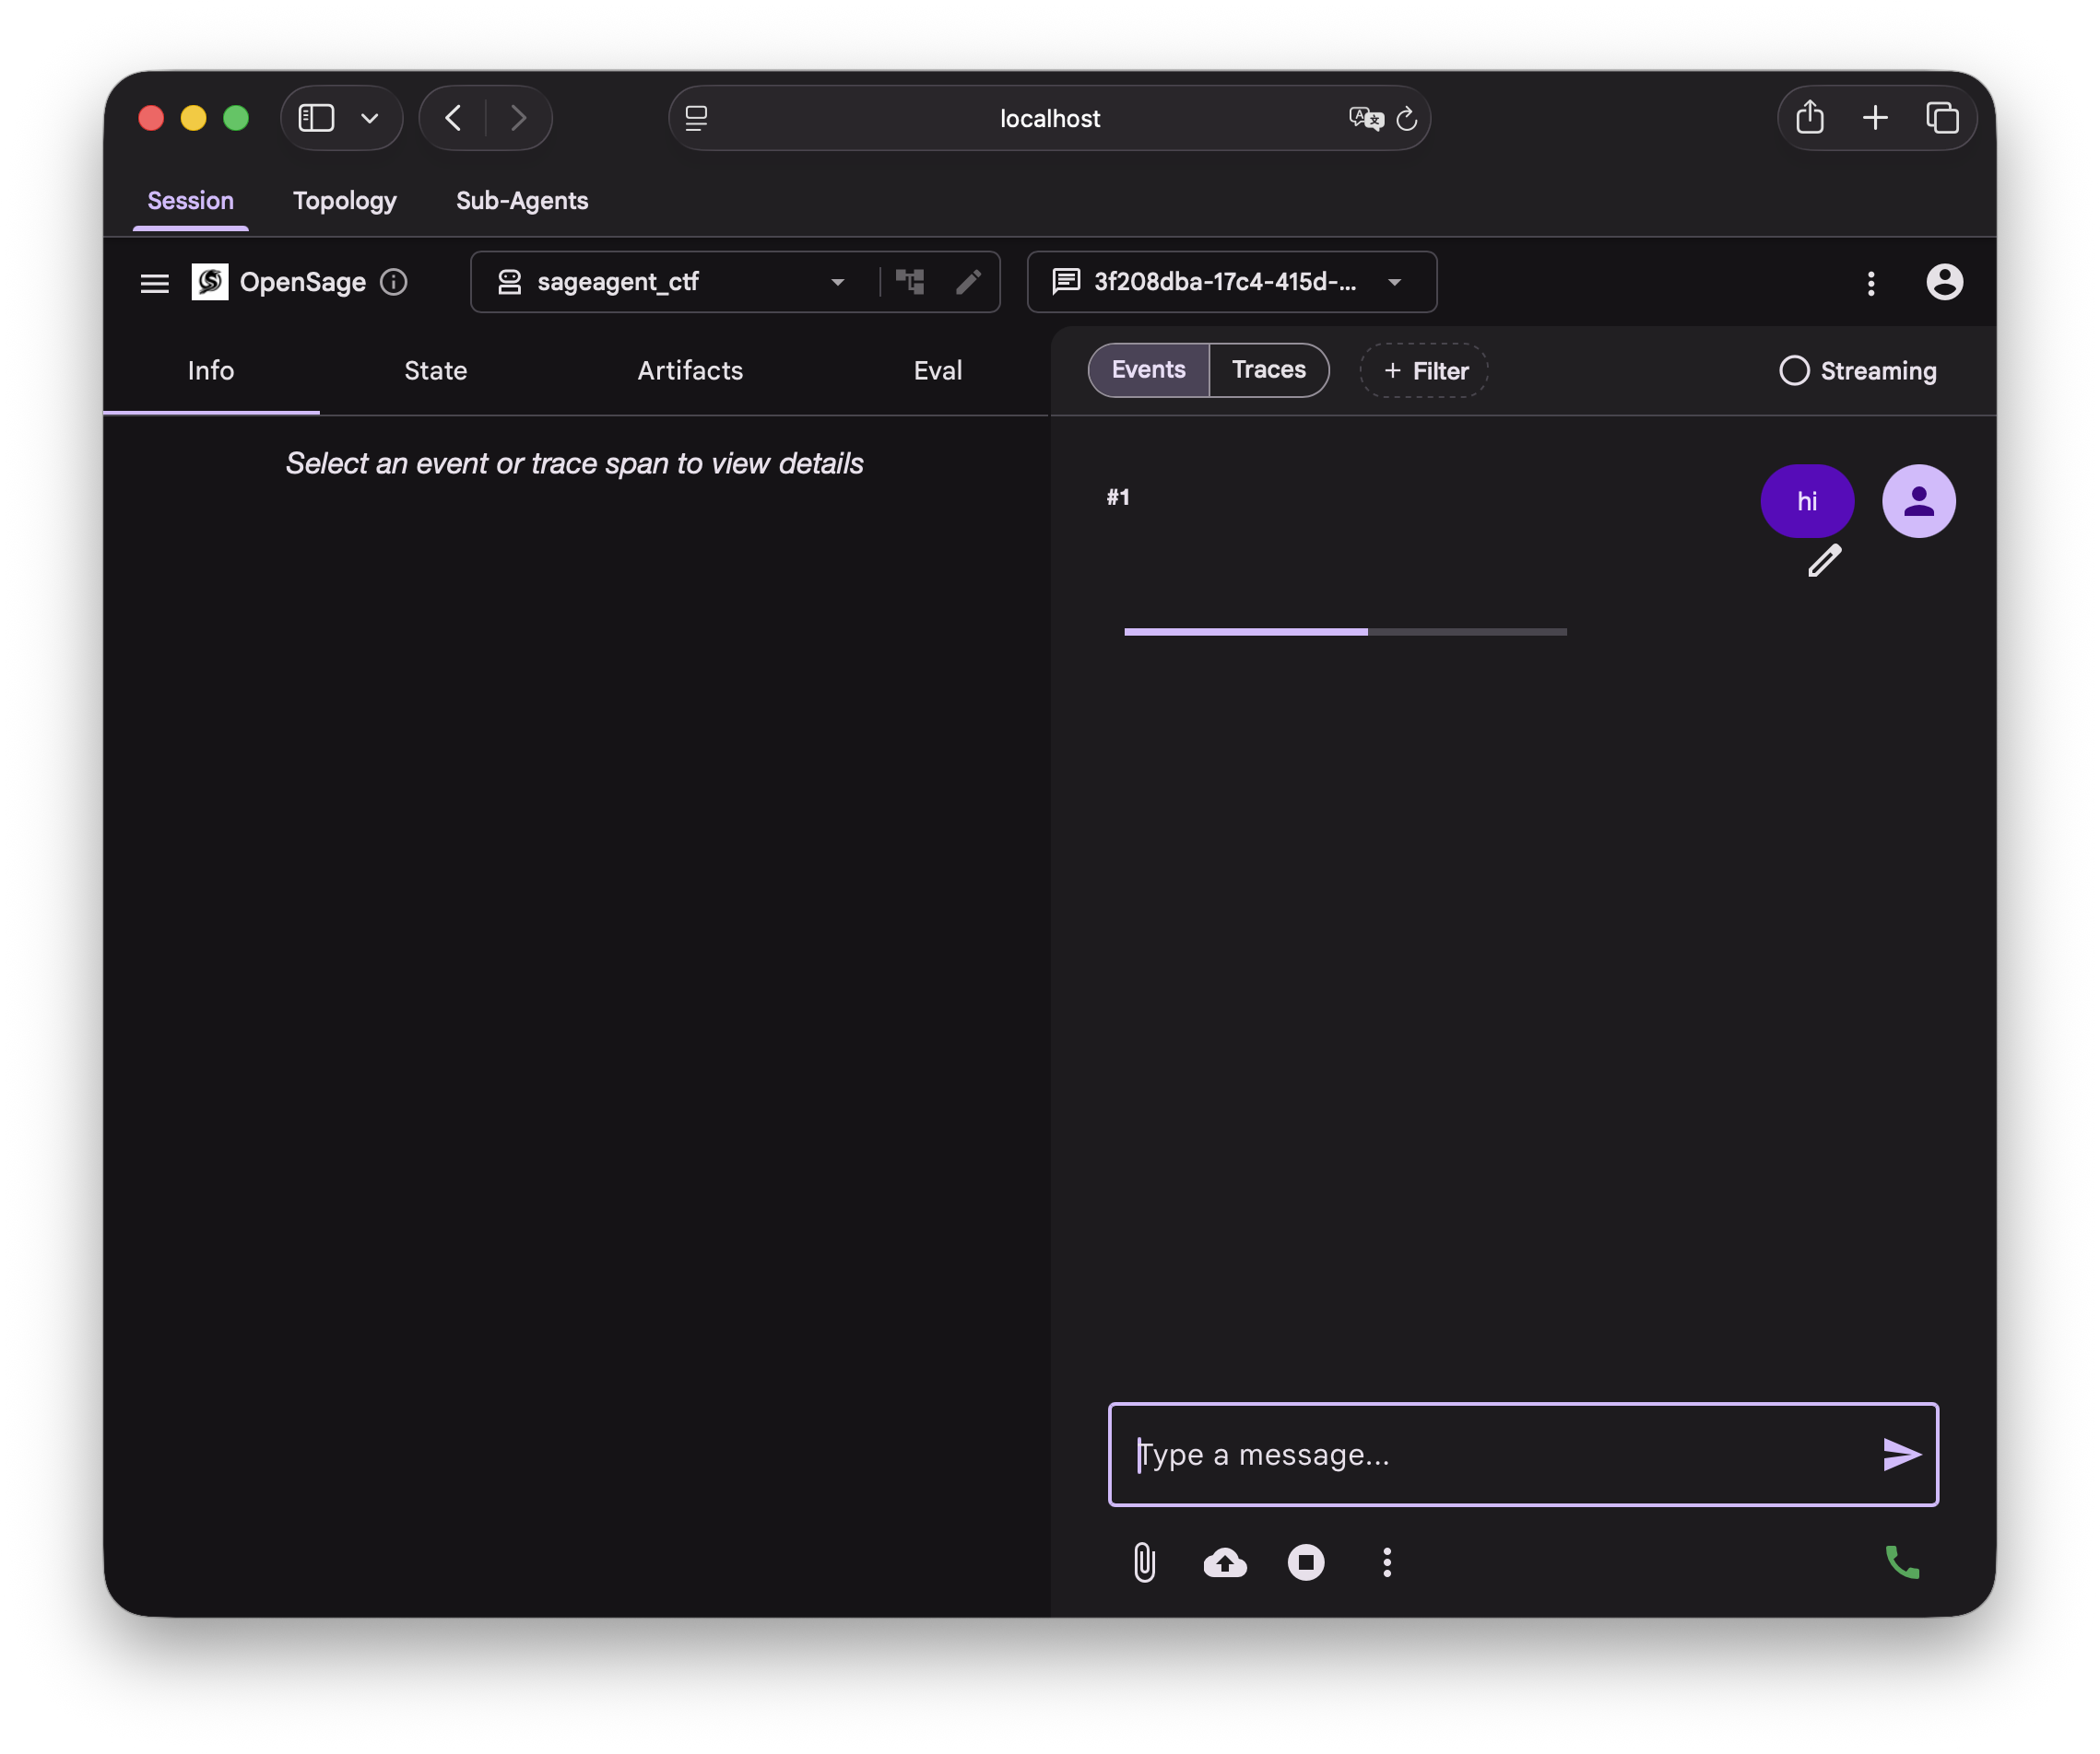Open a new browser tab with plus
This screenshot has width=2100, height=1754.
coord(1875,119)
